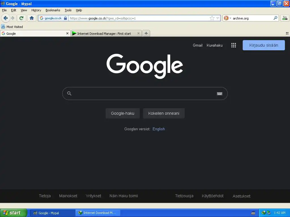The image size is (290, 217).
Task: Select the Google browser tab
Action: tap(35, 33)
